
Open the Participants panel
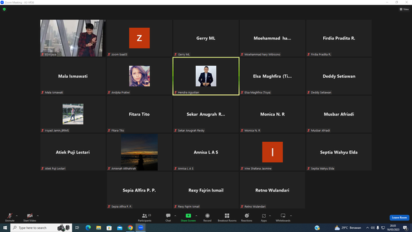(145, 217)
